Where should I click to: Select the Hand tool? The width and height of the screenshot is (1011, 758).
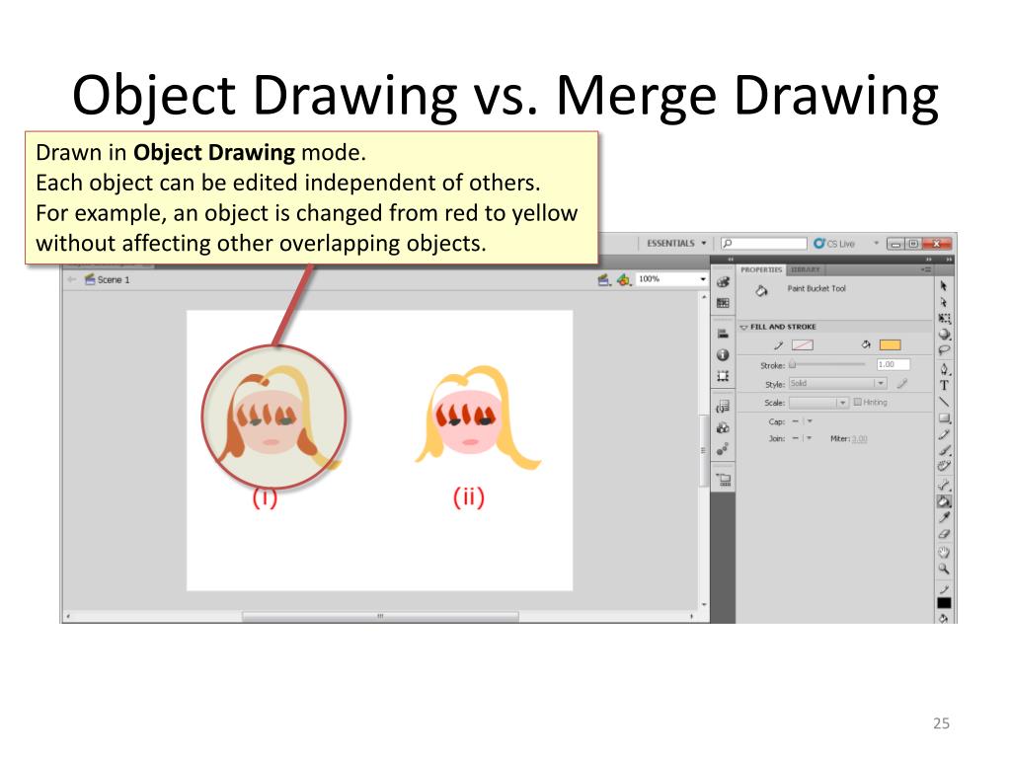[944, 552]
